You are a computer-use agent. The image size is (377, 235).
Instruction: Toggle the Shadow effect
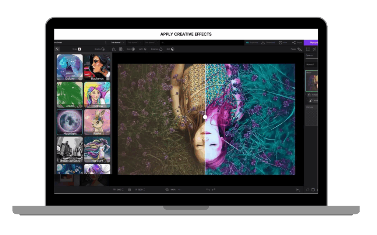coord(103,49)
